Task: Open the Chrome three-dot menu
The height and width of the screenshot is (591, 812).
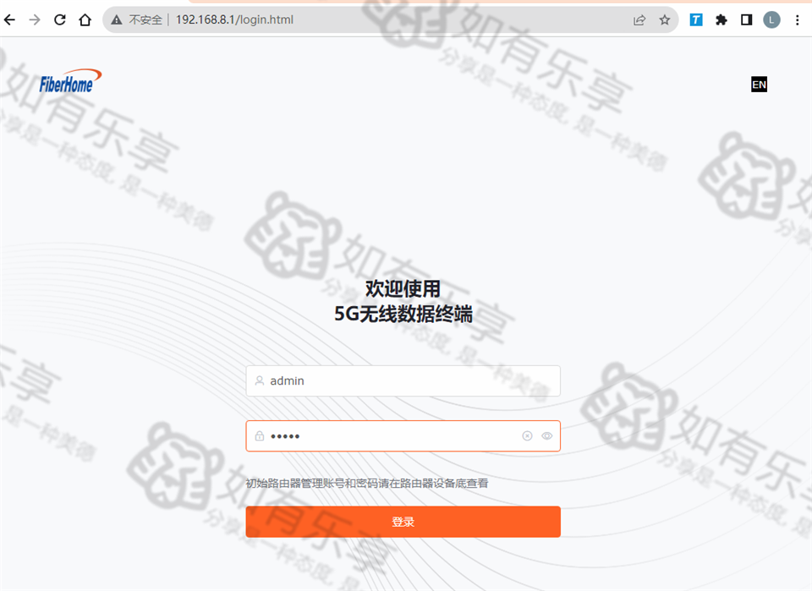Action: click(x=797, y=19)
